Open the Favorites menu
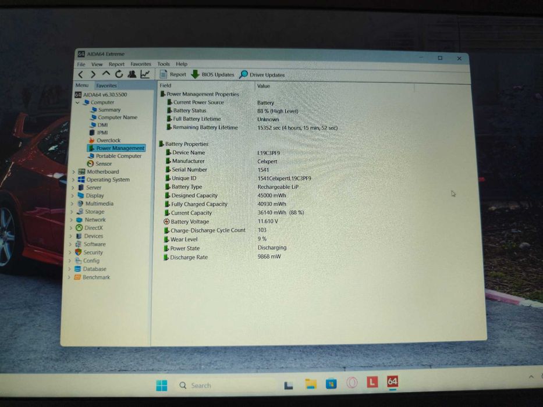543x407 pixels. coord(141,64)
